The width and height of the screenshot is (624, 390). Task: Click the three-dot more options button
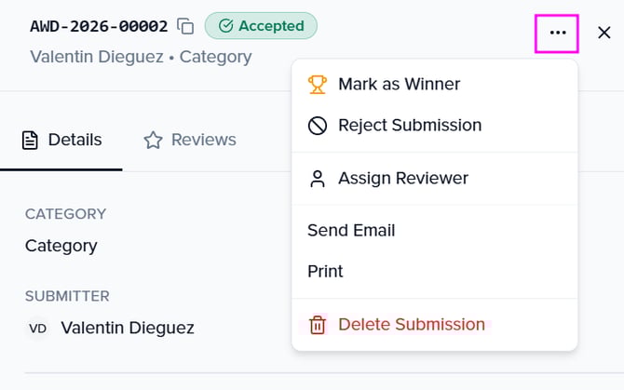(557, 33)
